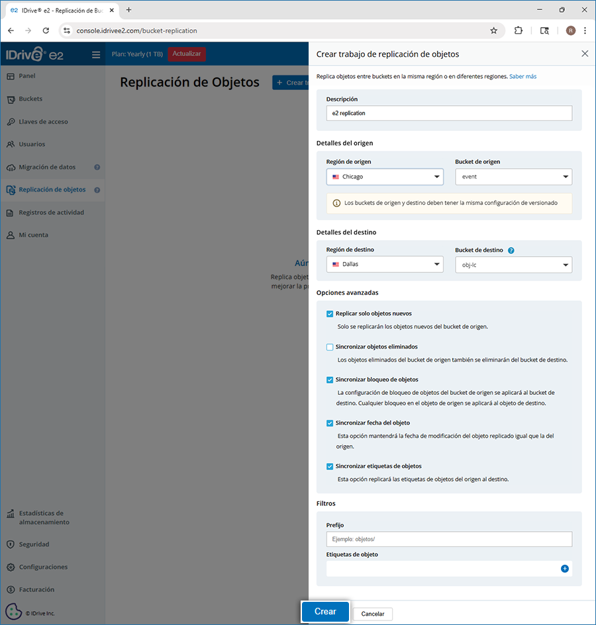Click the Prefijo input field
596x625 pixels.
449,539
